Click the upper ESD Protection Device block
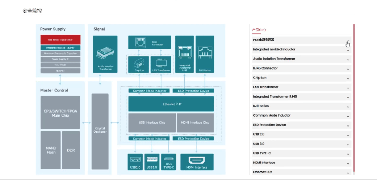Screen dimensions: 377x180 tap(193, 91)
